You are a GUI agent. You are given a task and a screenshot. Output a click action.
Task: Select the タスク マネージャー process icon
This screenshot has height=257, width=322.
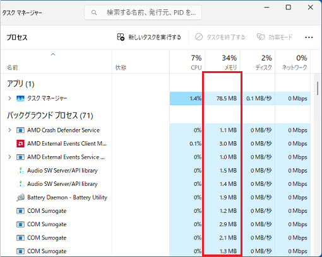(20, 98)
